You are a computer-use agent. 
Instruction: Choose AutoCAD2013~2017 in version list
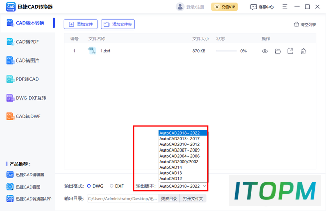click(x=183, y=139)
